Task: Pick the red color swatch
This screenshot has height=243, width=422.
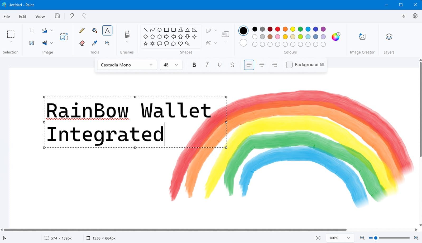Action: (x=277, y=29)
